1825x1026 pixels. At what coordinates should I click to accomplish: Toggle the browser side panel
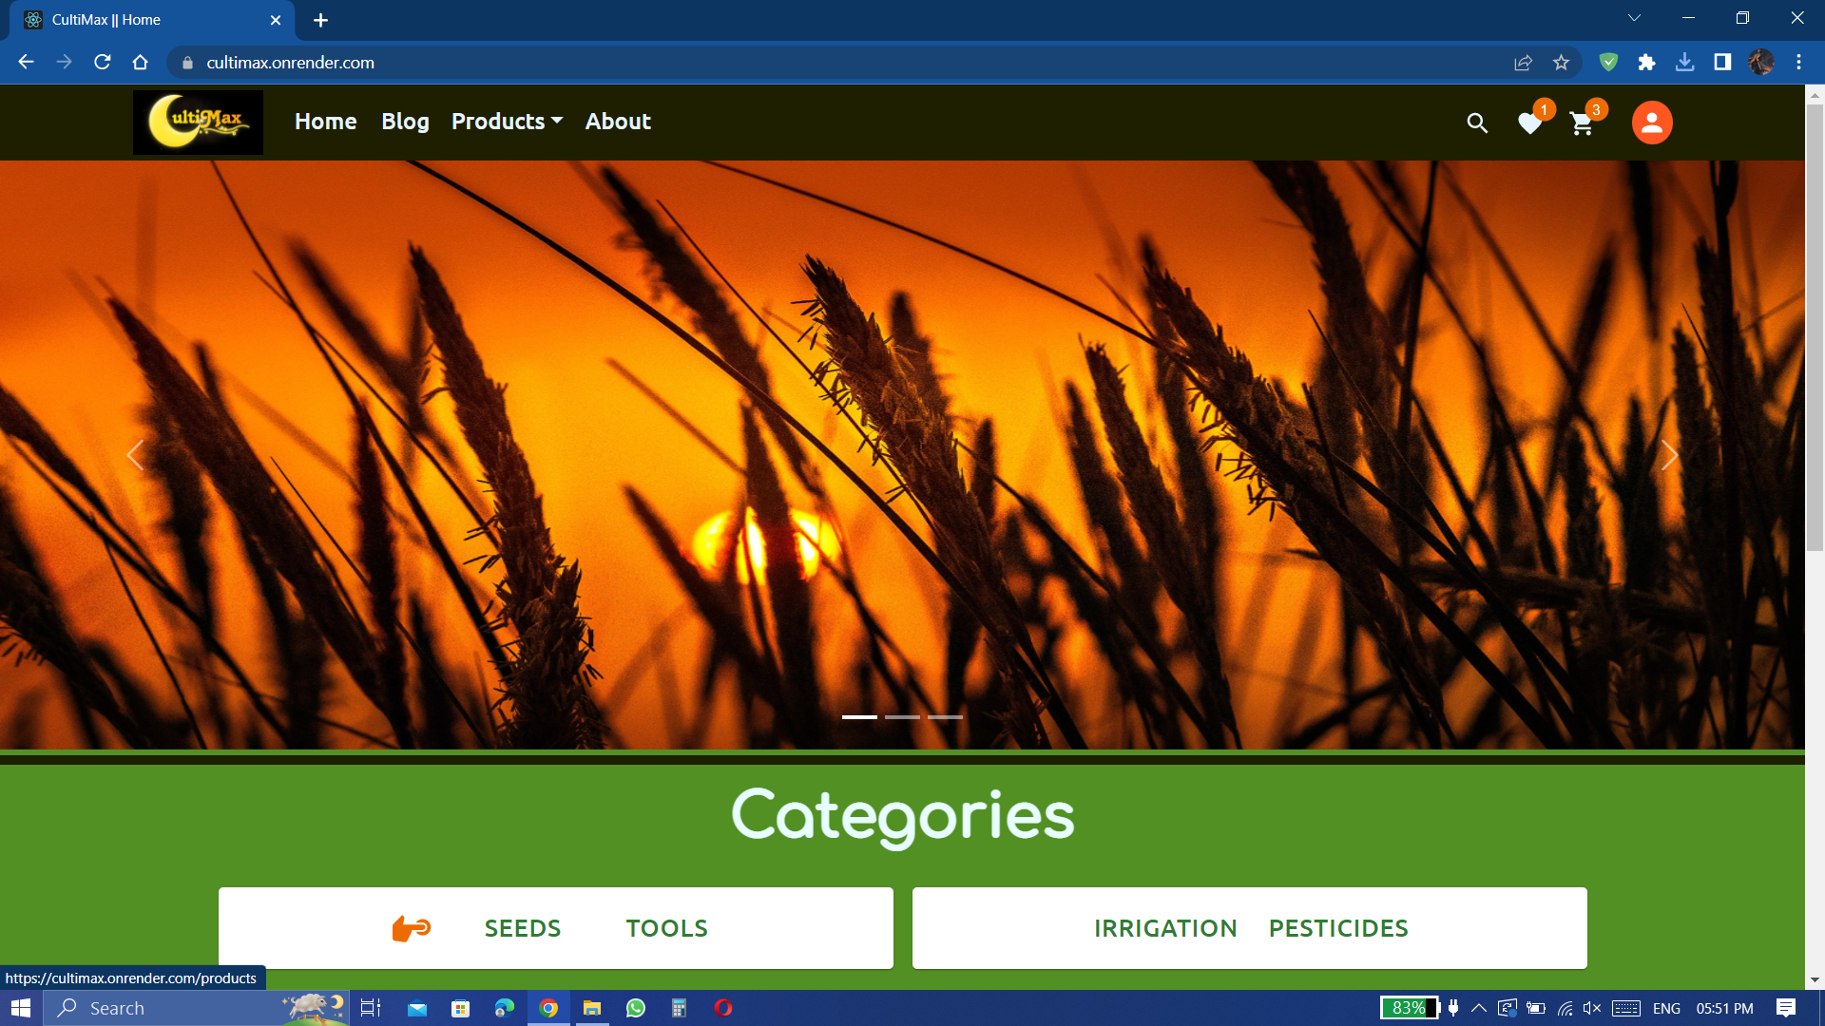click(1722, 62)
